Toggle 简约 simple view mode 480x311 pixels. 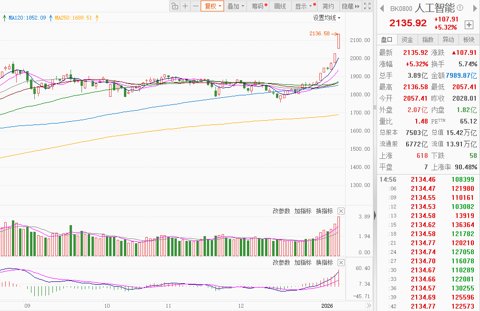click(x=328, y=6)
